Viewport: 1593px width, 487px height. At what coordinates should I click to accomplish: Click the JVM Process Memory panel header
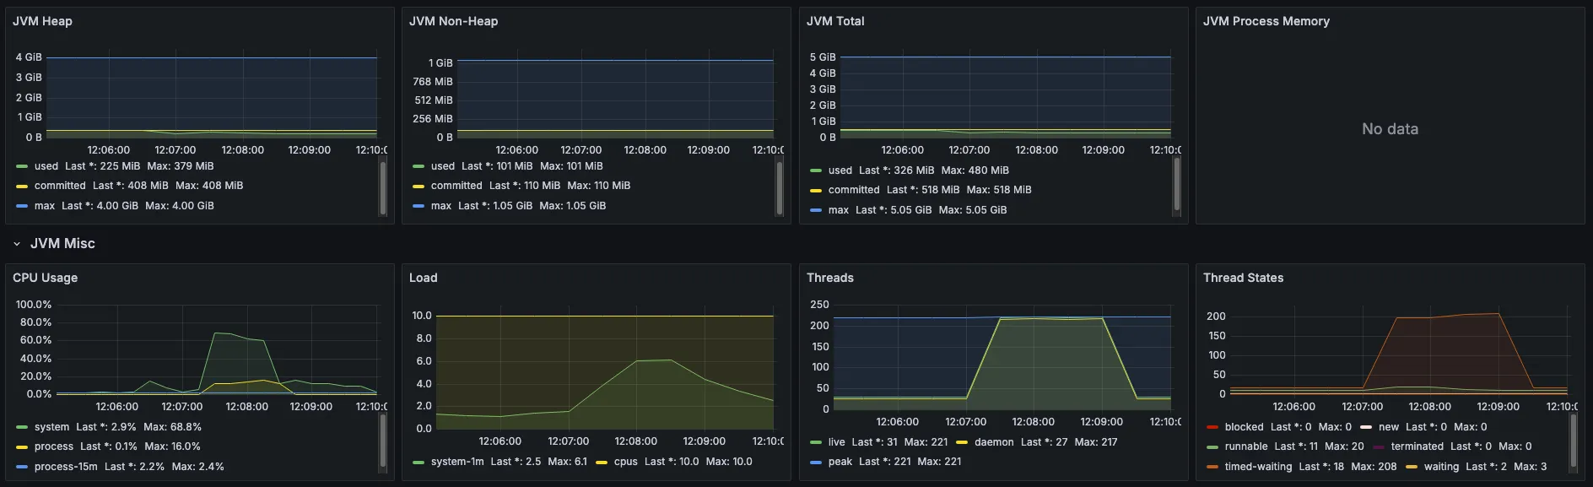(1266, 21)
